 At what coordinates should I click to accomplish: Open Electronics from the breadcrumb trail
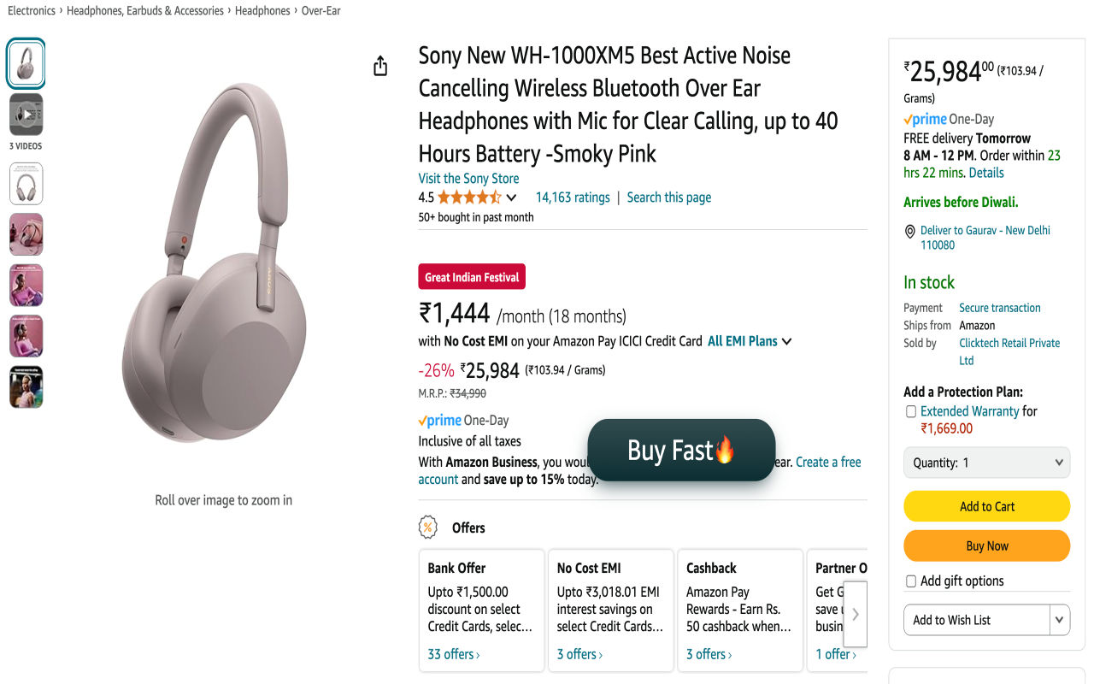click(32, 10)
